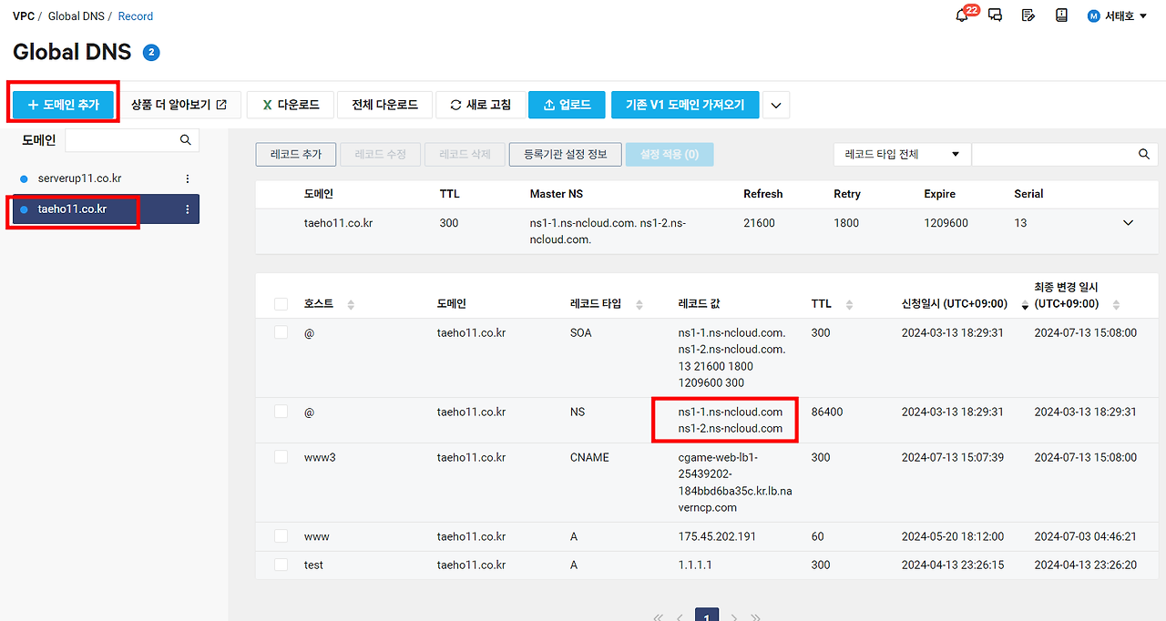
Task: Click the CNAME record type cell
Action: point(589,457)
